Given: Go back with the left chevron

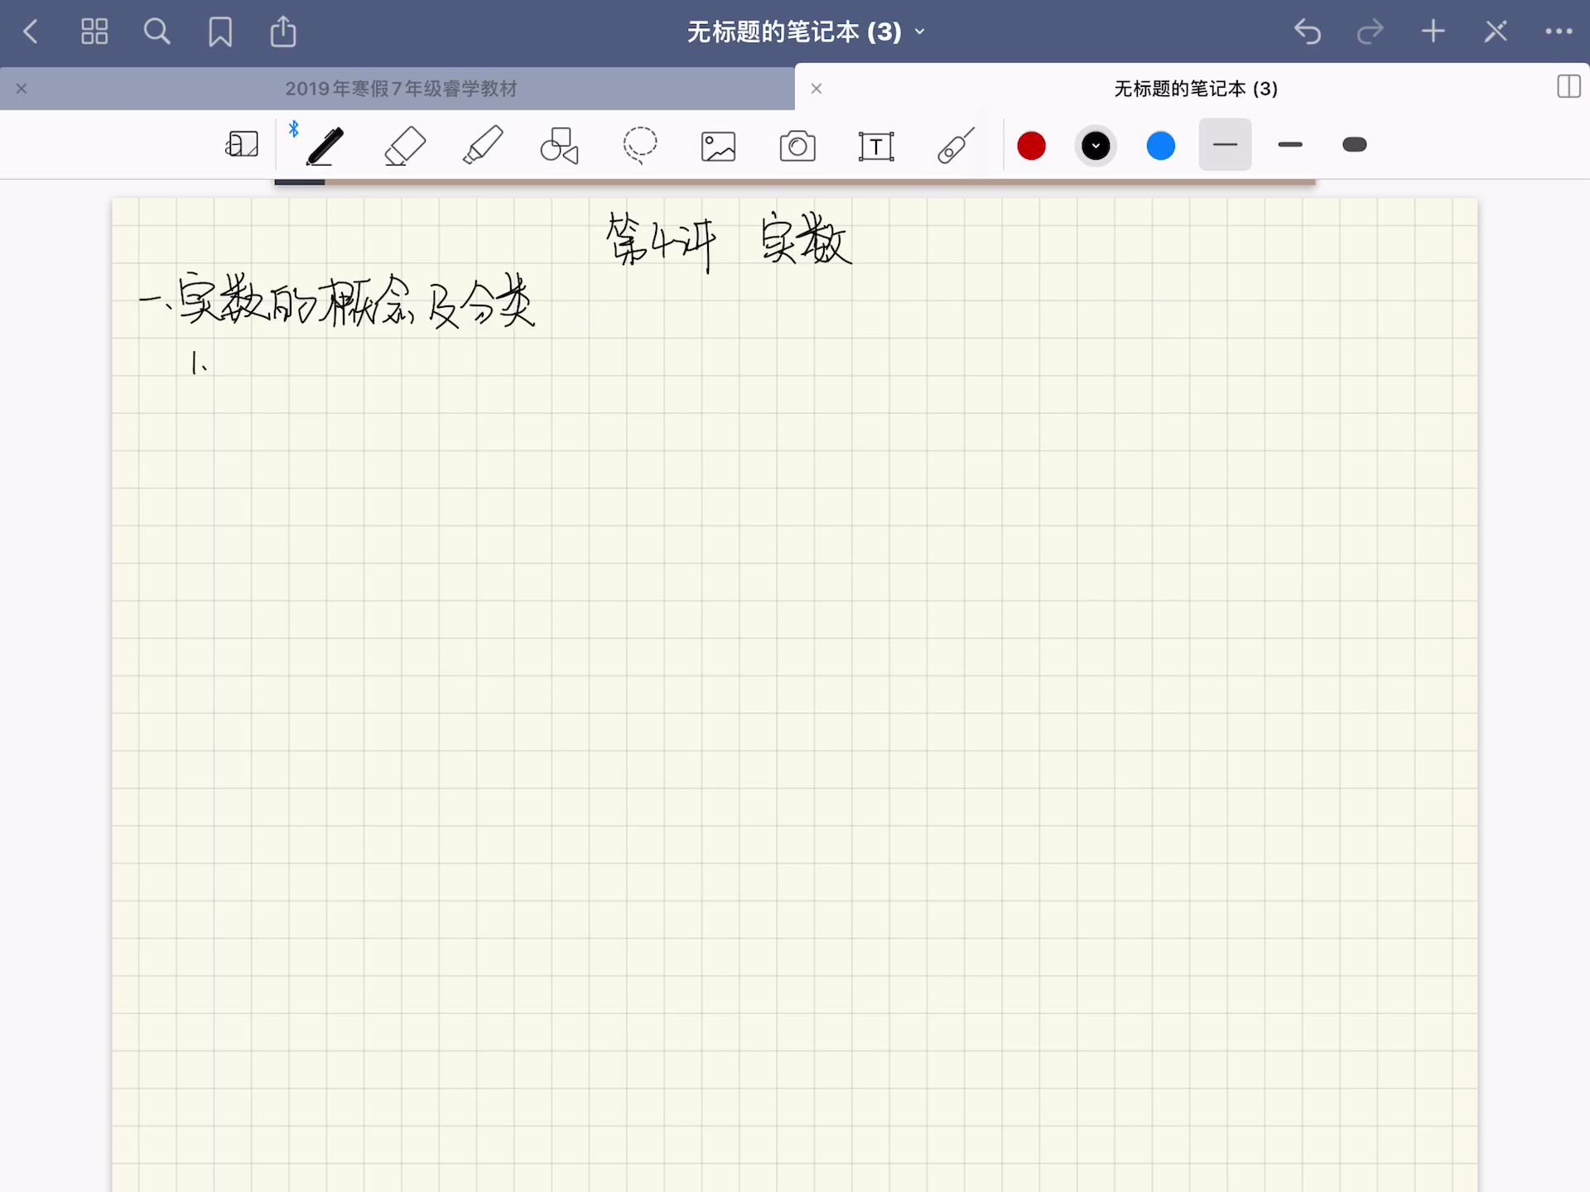Looking at the screenshot, I should 31,31.
